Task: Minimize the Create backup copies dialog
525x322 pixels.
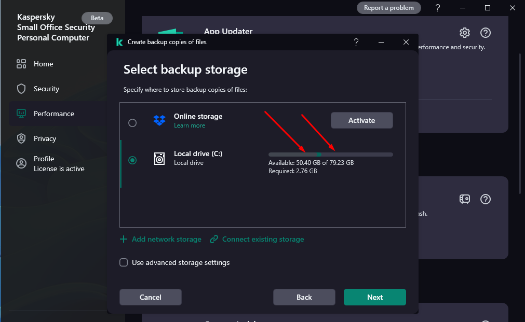Action: pyautogui.click(x=381, y=42)
